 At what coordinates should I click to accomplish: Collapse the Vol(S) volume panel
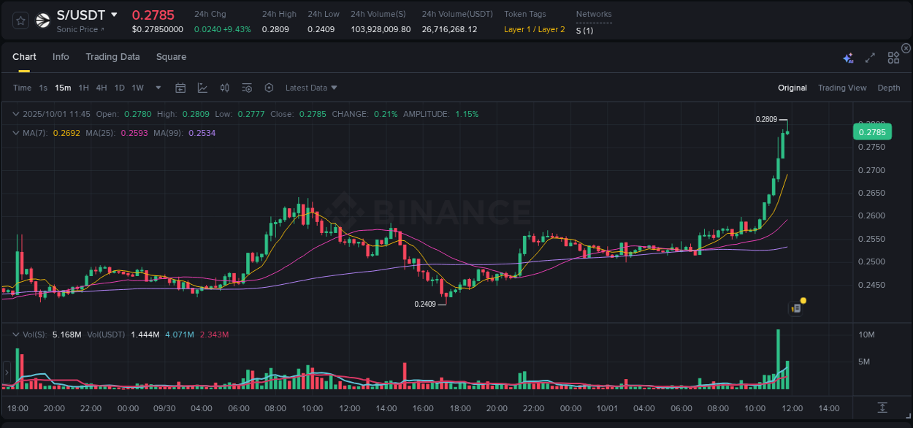pyautogui.click(x=15, y=334)
